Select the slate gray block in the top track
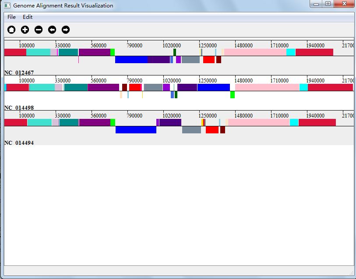Image resolution: width=356 pixels, height=279 pixels. (x=191, y=60)
